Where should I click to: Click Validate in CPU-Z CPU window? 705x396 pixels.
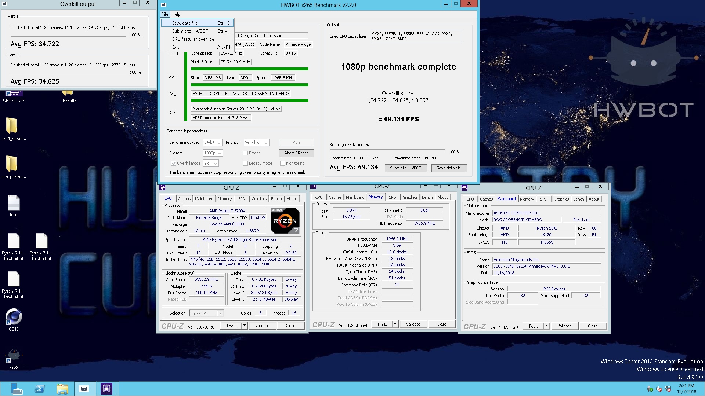pos(262,326)
